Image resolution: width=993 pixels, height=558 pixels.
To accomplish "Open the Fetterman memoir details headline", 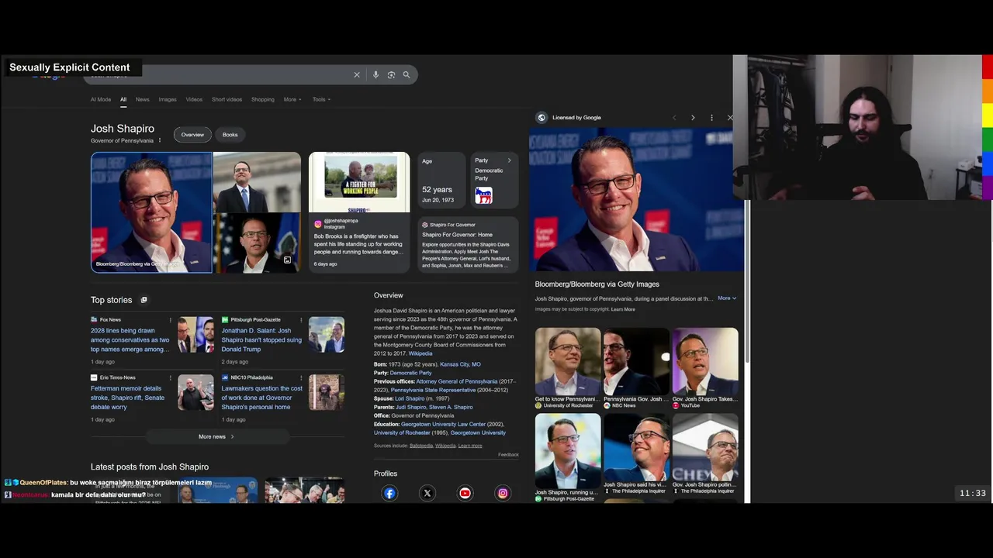I will [x=127, y=398].
